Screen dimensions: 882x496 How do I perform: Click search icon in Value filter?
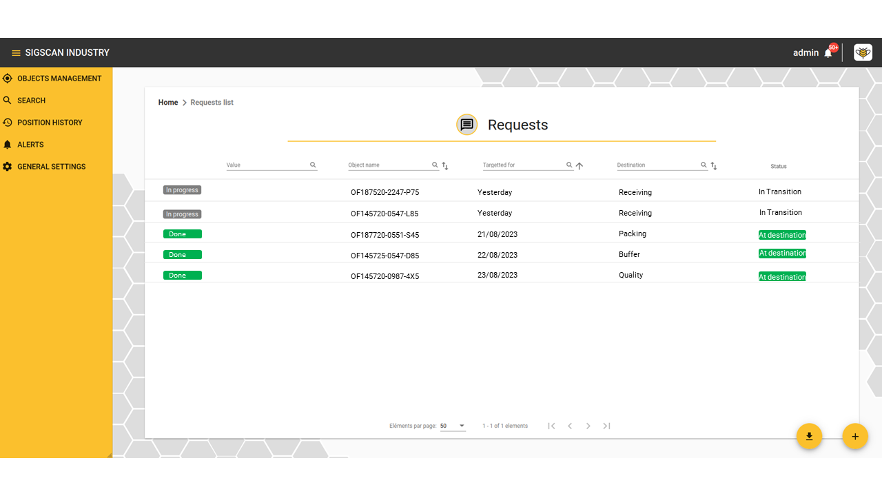313,165
